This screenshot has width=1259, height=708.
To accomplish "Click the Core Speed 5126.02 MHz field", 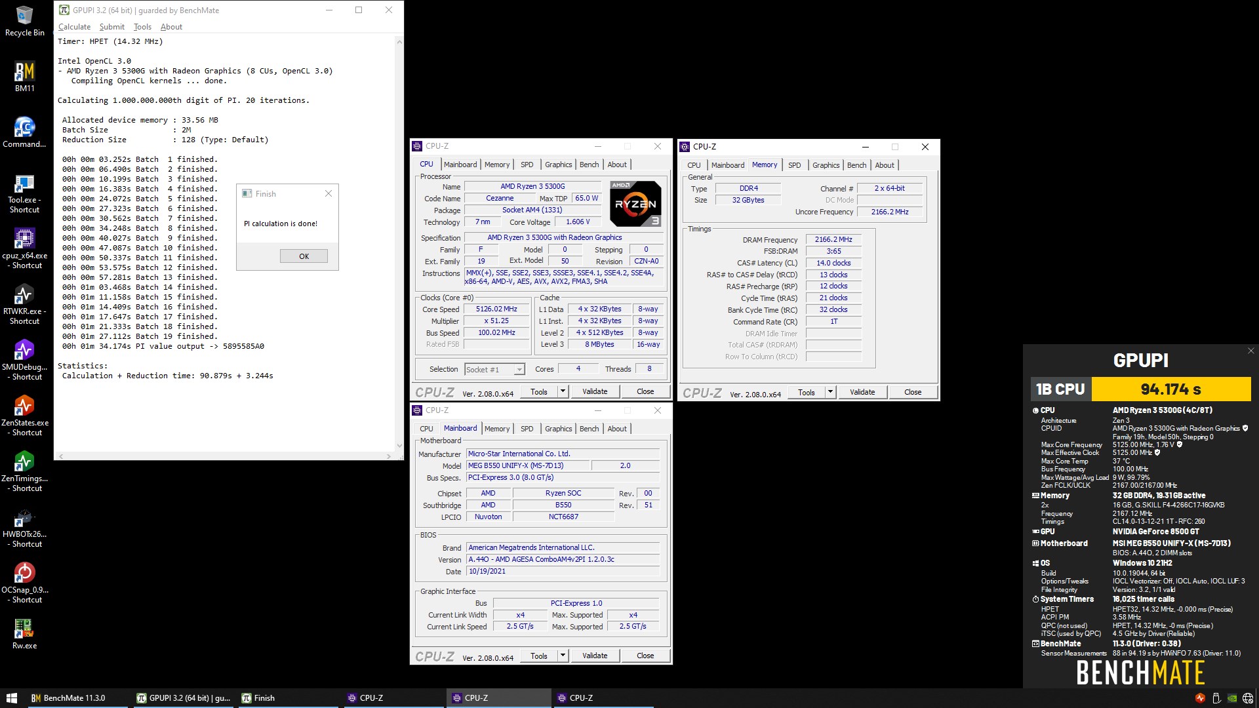I will click(x=496, y=309).
